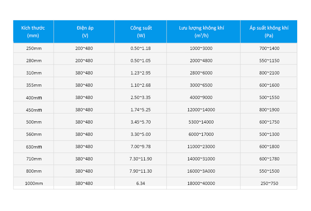
Task: Select the '560mm' size cell
Action: pyautogui.click(x=34, y=134)
